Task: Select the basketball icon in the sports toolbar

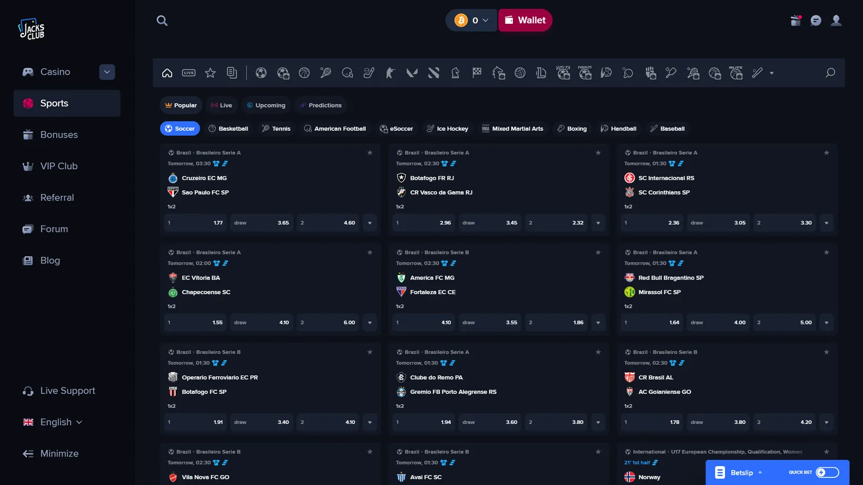Action: (304, 73)
